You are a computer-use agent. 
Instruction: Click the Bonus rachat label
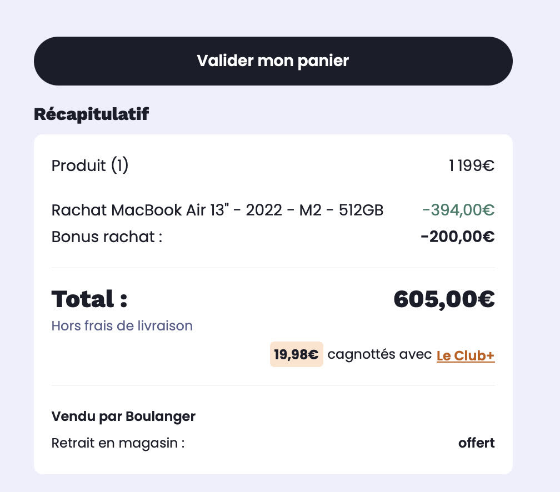(x=107, y=237)
